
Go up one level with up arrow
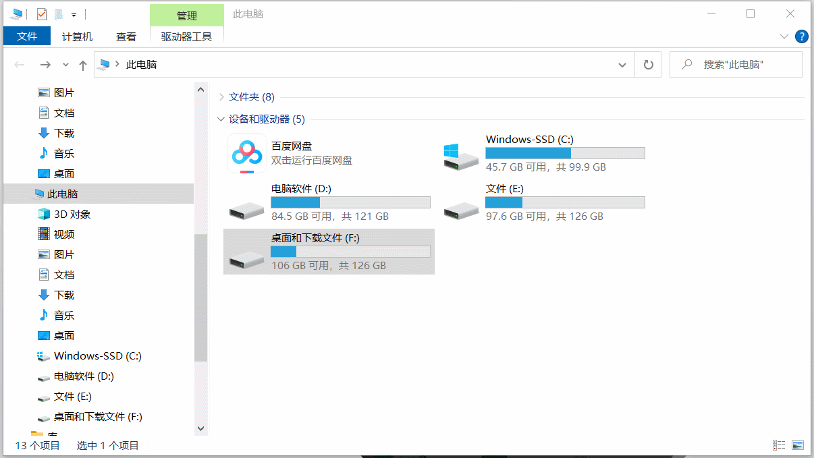83,65
